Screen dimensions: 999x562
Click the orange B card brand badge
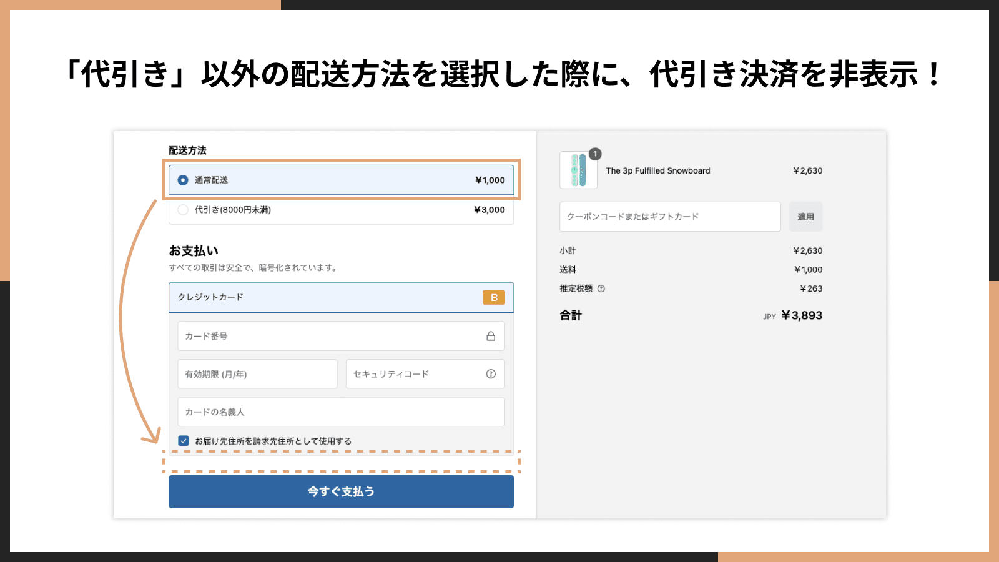[493, 298]
